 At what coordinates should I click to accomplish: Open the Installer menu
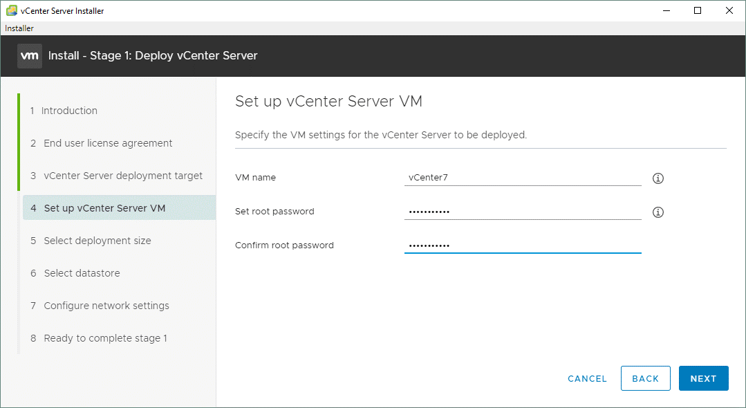point(19,28)
